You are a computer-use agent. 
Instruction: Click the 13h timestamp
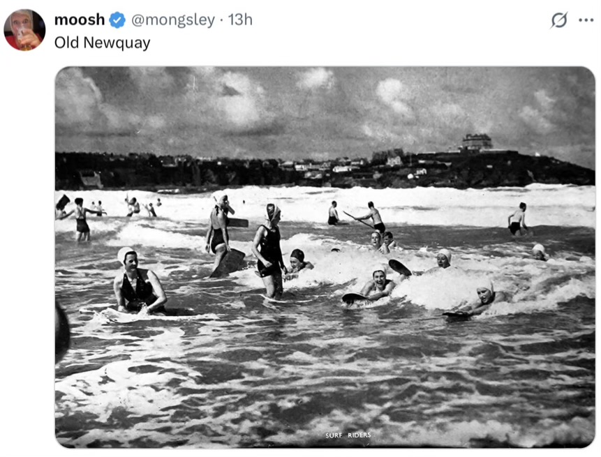240,20
